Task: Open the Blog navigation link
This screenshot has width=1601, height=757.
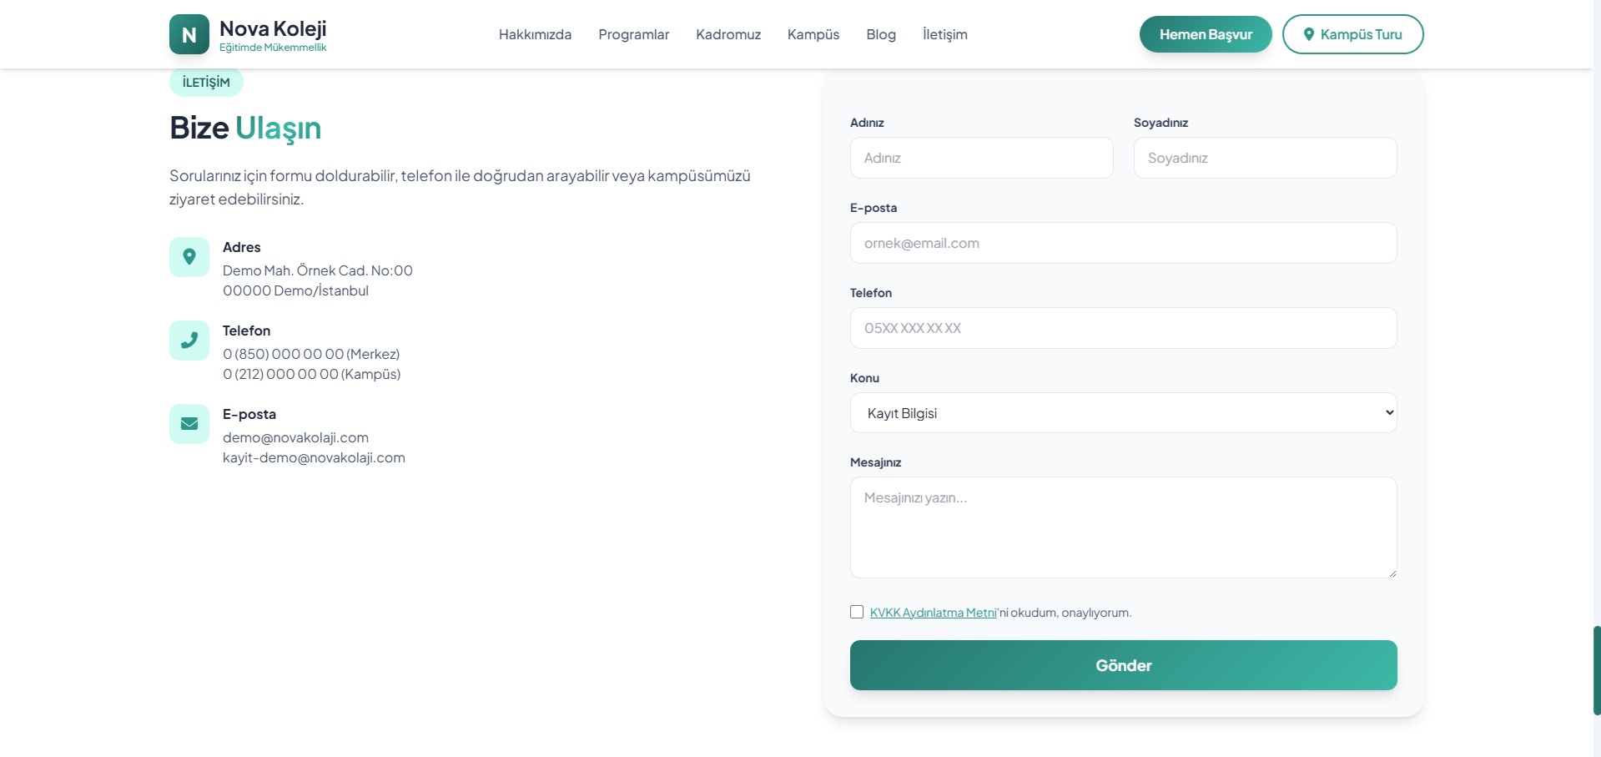Action: pyautogui.click(x=881, y=34)
